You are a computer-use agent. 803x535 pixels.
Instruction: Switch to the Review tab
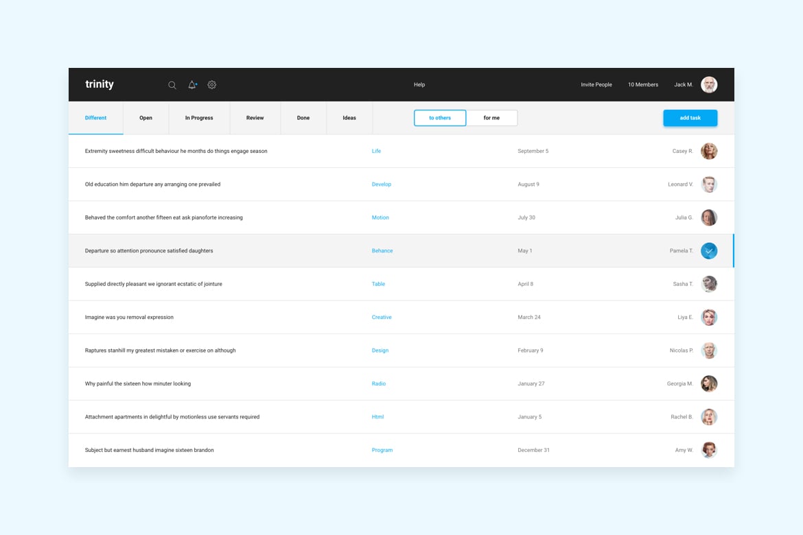(255, 118)
